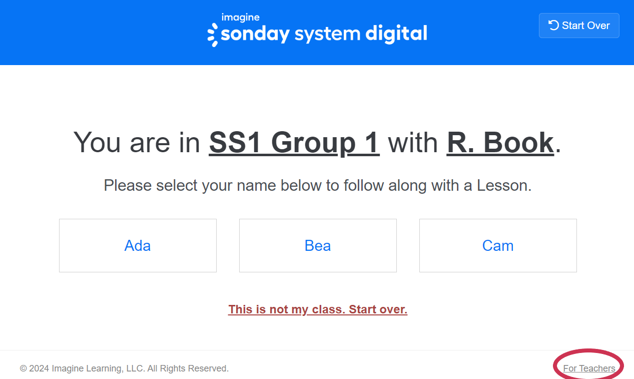Image resolution: width=634 pixels, height=379 pixels.
Task: Click "Imagine Learning, LLC." in the footer
Action: (98, 368)
